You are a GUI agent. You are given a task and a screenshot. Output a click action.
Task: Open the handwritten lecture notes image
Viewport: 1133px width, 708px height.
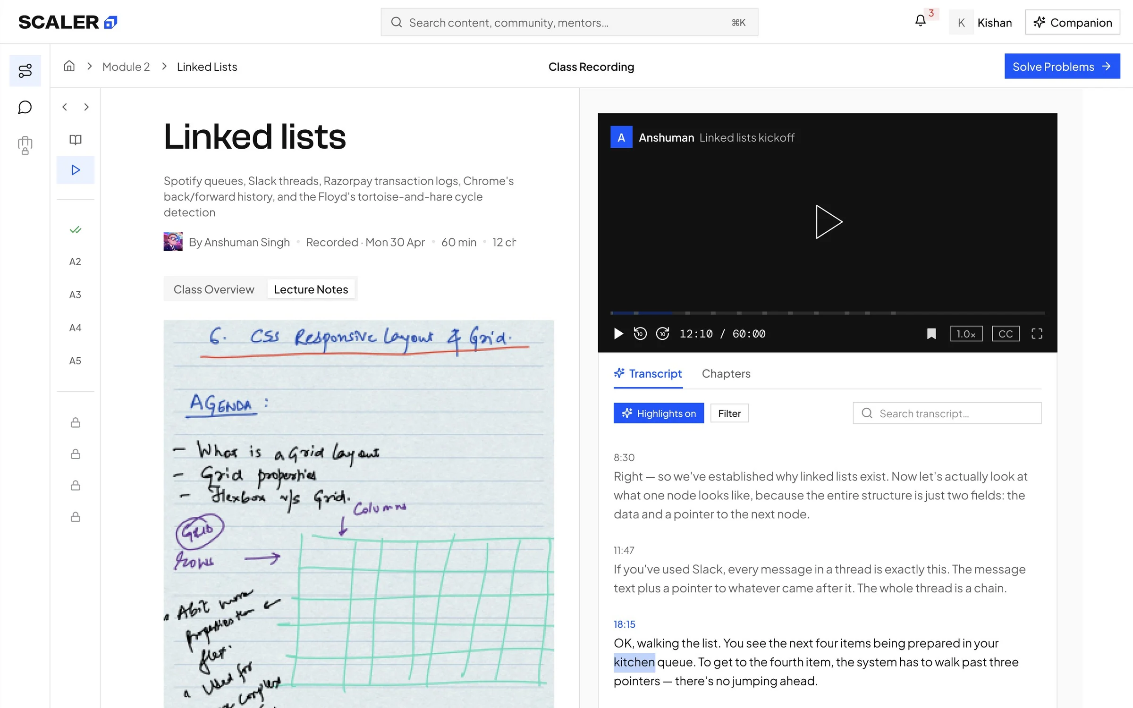[359, 514]
